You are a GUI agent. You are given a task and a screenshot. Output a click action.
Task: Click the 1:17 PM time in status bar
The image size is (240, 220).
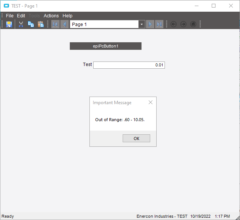[x=222, y=216]
